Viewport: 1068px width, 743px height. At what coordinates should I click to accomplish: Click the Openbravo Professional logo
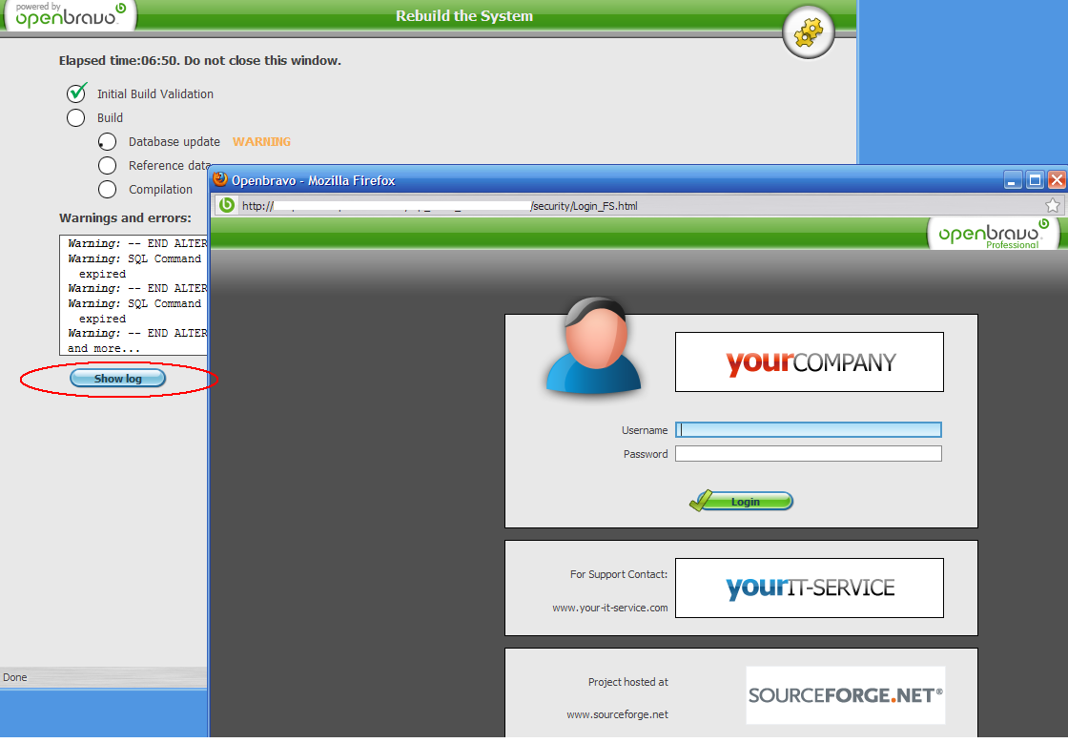[994, 235]
